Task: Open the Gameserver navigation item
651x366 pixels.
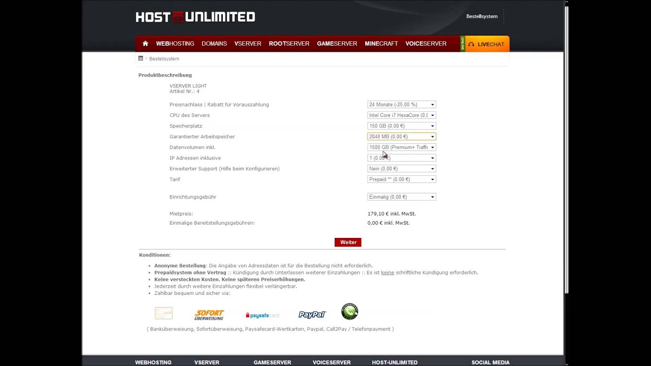Action: point(337,44)
